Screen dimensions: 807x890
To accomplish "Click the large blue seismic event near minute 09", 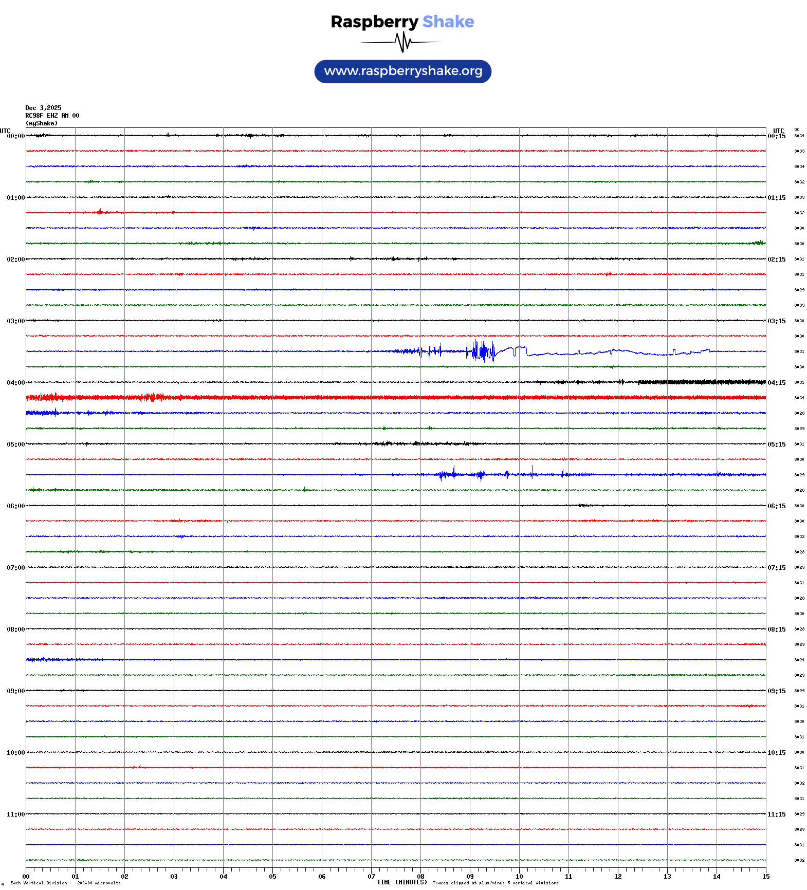I will point(482,351).
